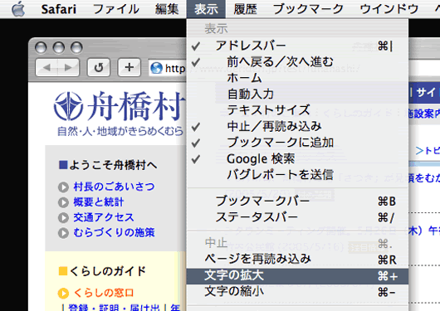Close the open 表示 menu
This screenshot has width=440, height=311.
(206, 9)
